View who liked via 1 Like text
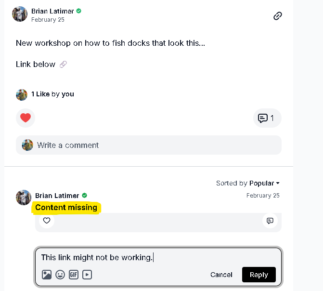 (x=40, y=94)
